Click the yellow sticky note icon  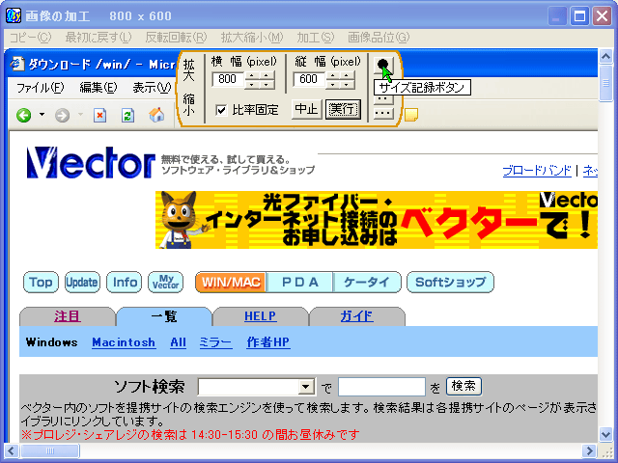click(x=410, y=114)
